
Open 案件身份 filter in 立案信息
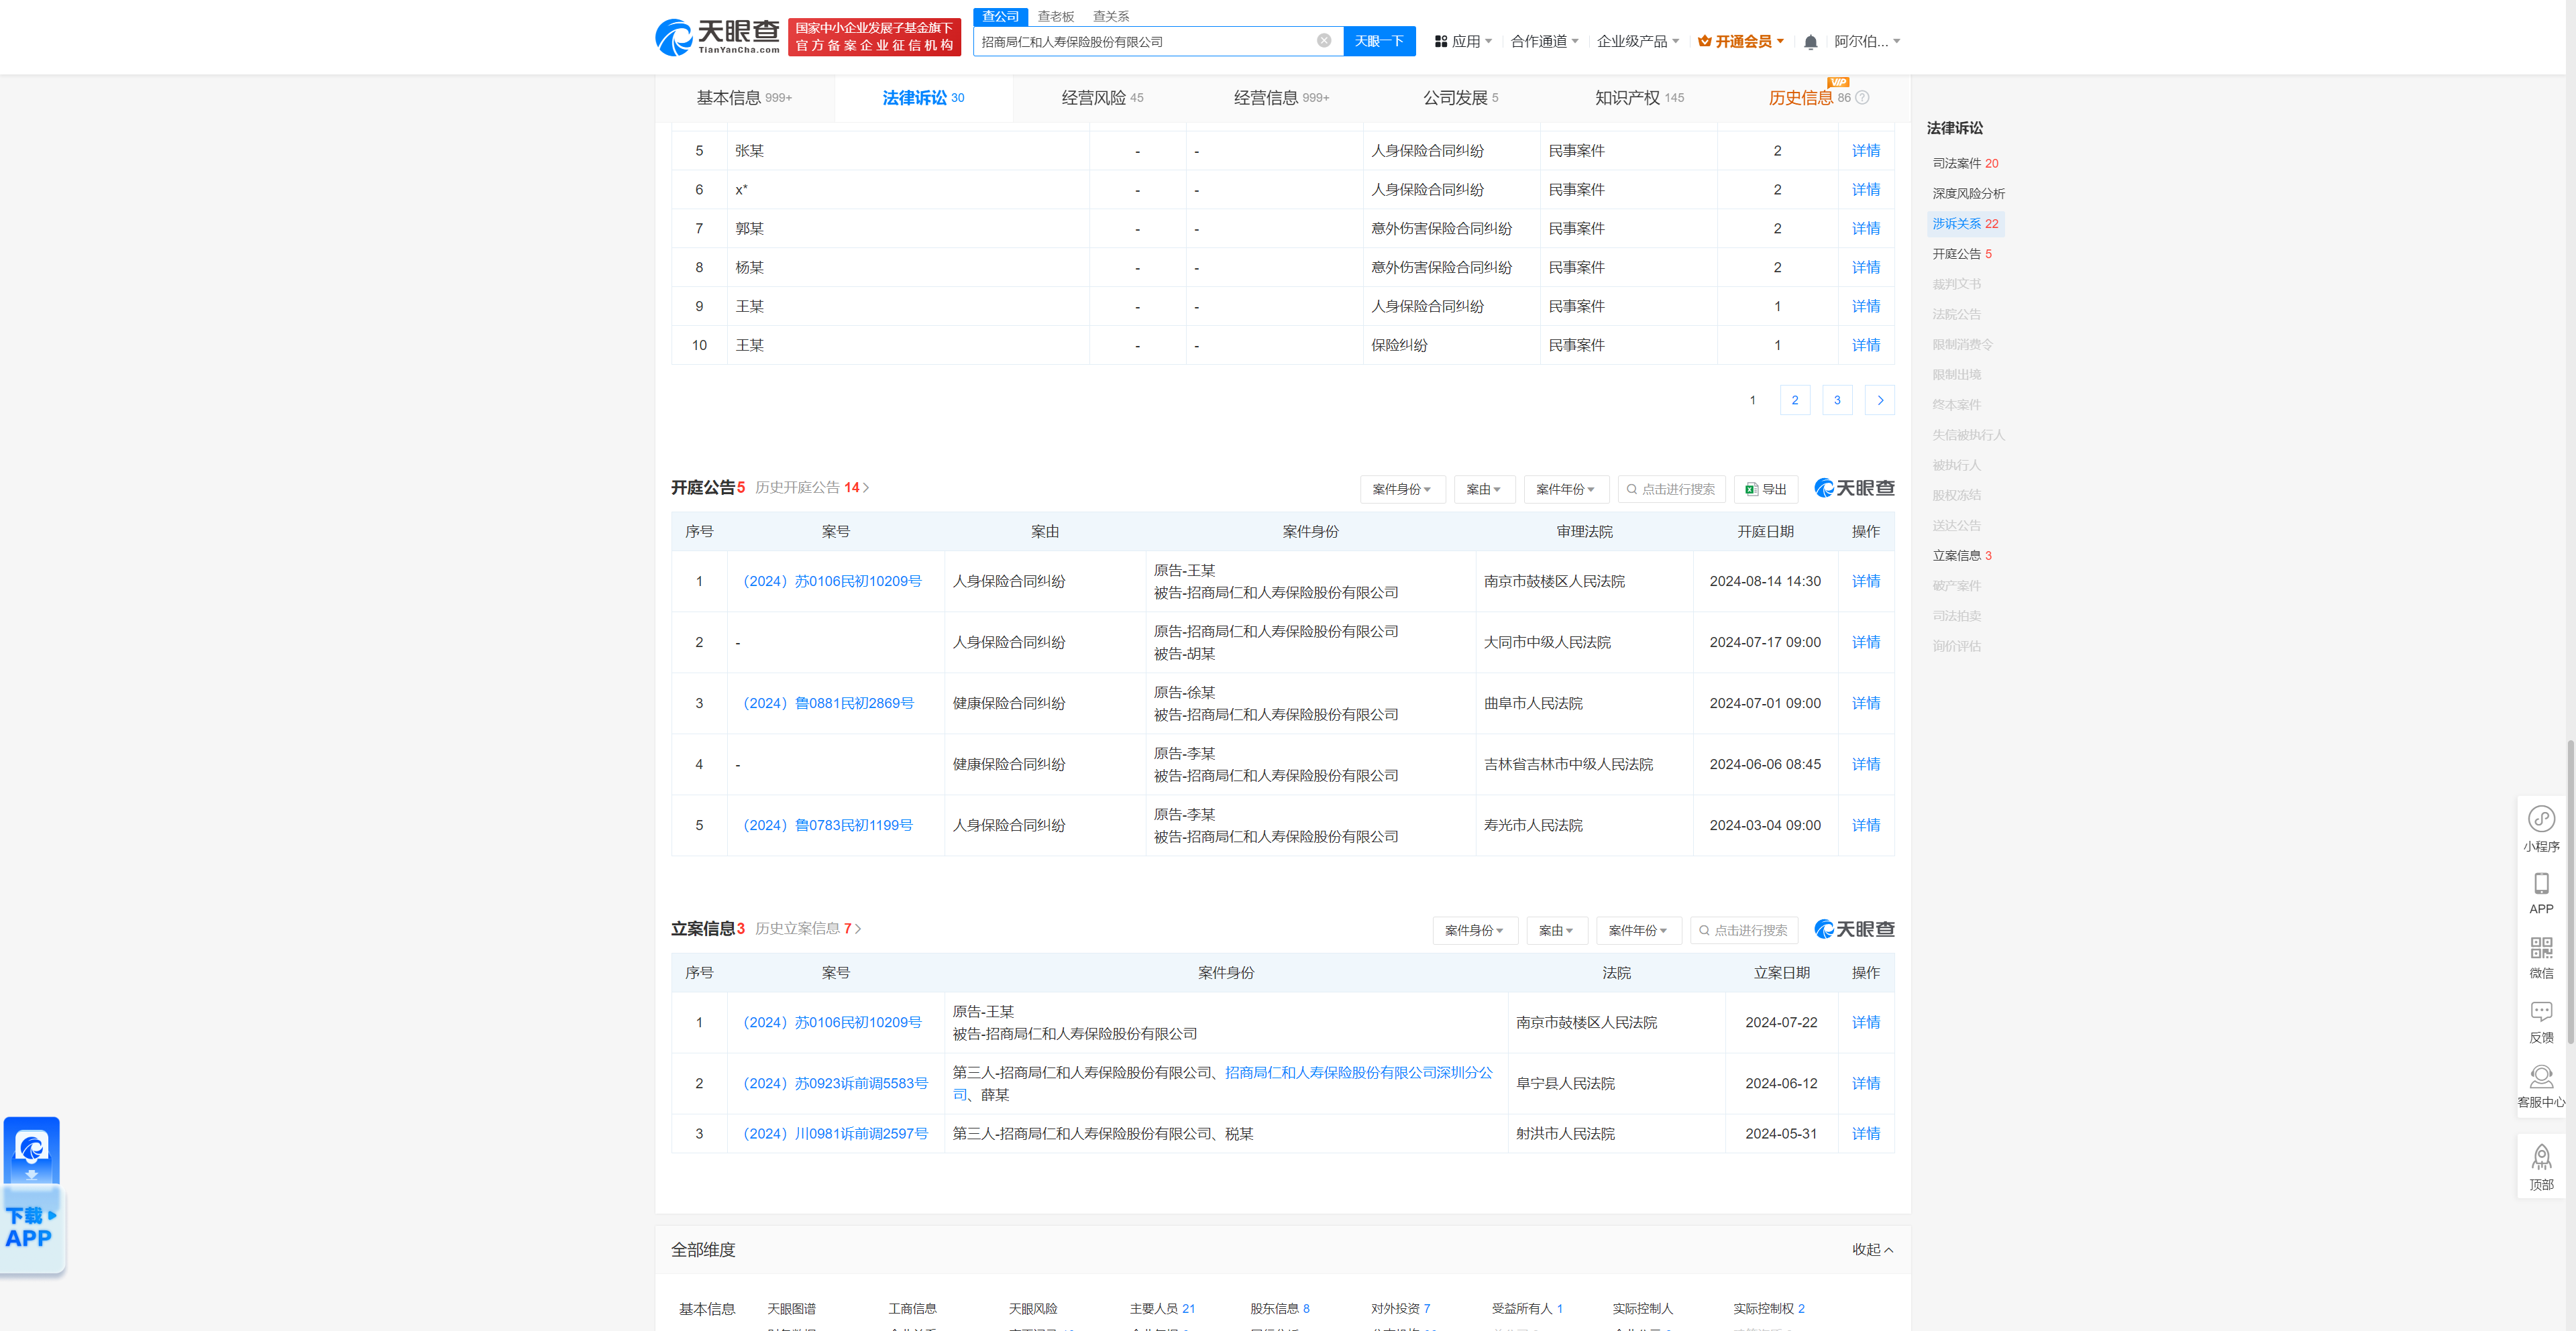[x=1475, y=930]
